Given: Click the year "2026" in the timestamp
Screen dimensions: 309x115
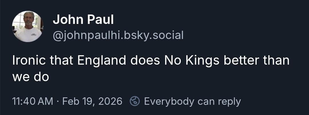Looking at the screenshot, I should 110,101.
